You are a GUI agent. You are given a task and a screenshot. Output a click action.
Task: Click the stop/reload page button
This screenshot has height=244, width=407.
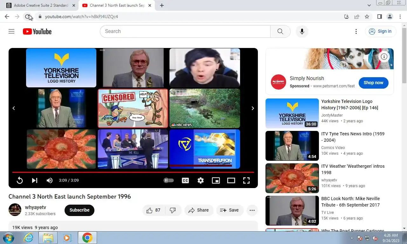[x=27, y=17]
